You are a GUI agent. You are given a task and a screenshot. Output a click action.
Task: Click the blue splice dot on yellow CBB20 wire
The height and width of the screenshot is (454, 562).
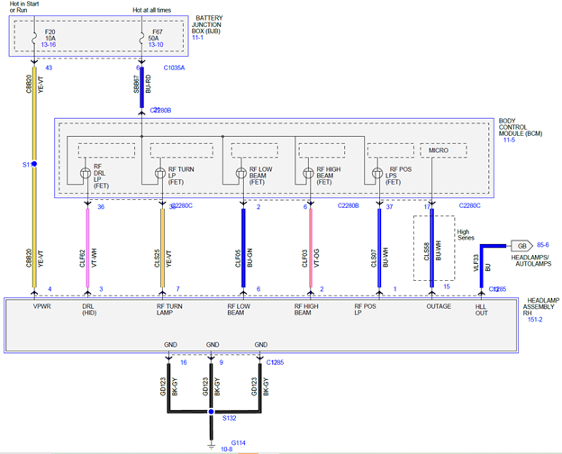point(34,164)
